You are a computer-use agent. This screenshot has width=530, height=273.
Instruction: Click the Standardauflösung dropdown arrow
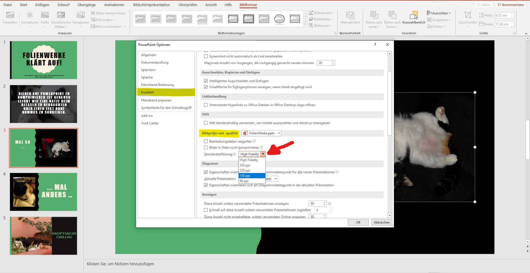[x=263, y=154]
